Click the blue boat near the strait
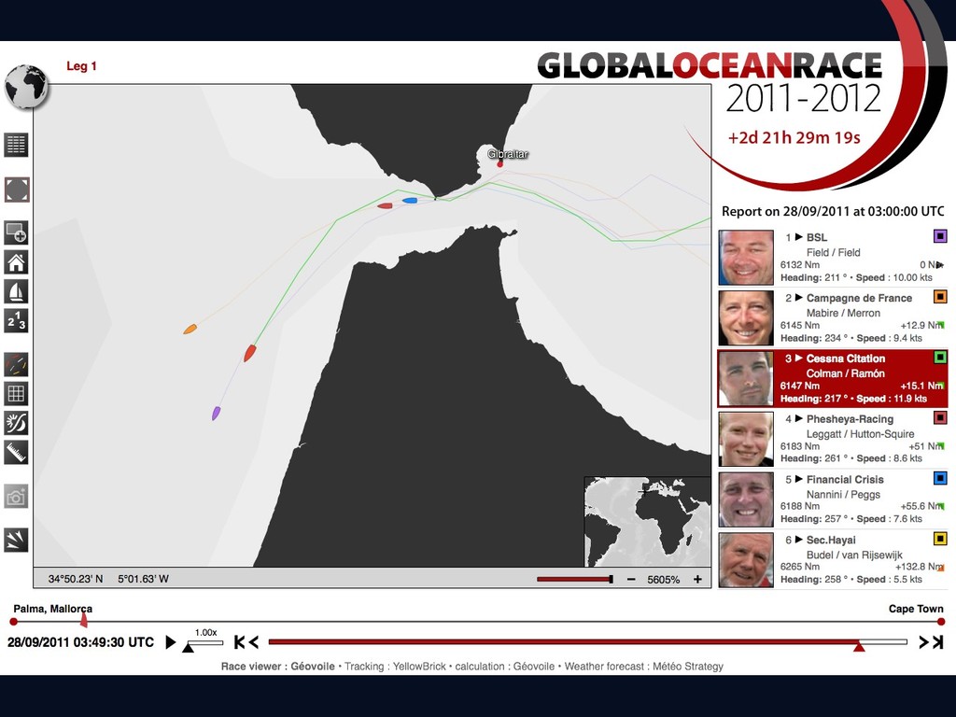 [410, 201]
